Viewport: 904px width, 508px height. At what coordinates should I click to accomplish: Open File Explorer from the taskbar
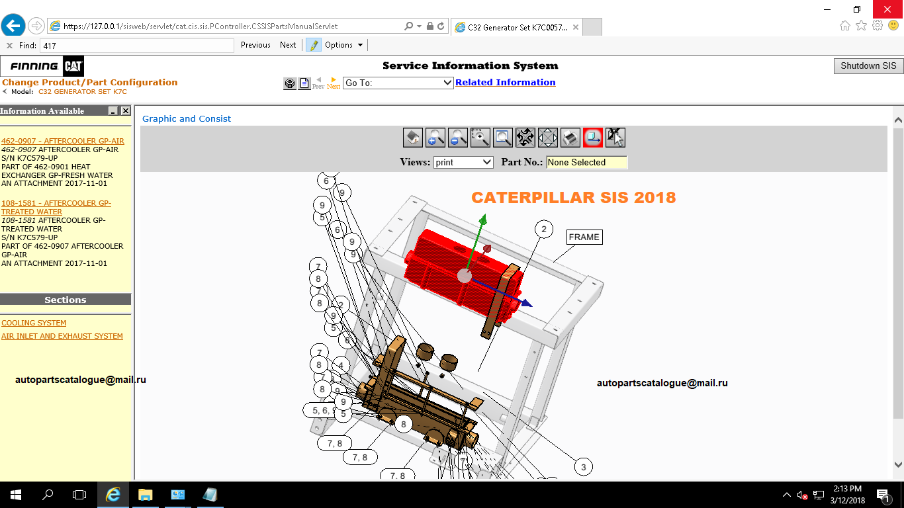(x=145, y=495)
